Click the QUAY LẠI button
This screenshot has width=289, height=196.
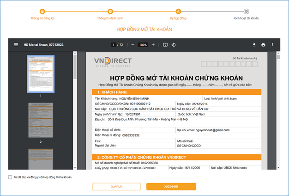tap(116, 187)
